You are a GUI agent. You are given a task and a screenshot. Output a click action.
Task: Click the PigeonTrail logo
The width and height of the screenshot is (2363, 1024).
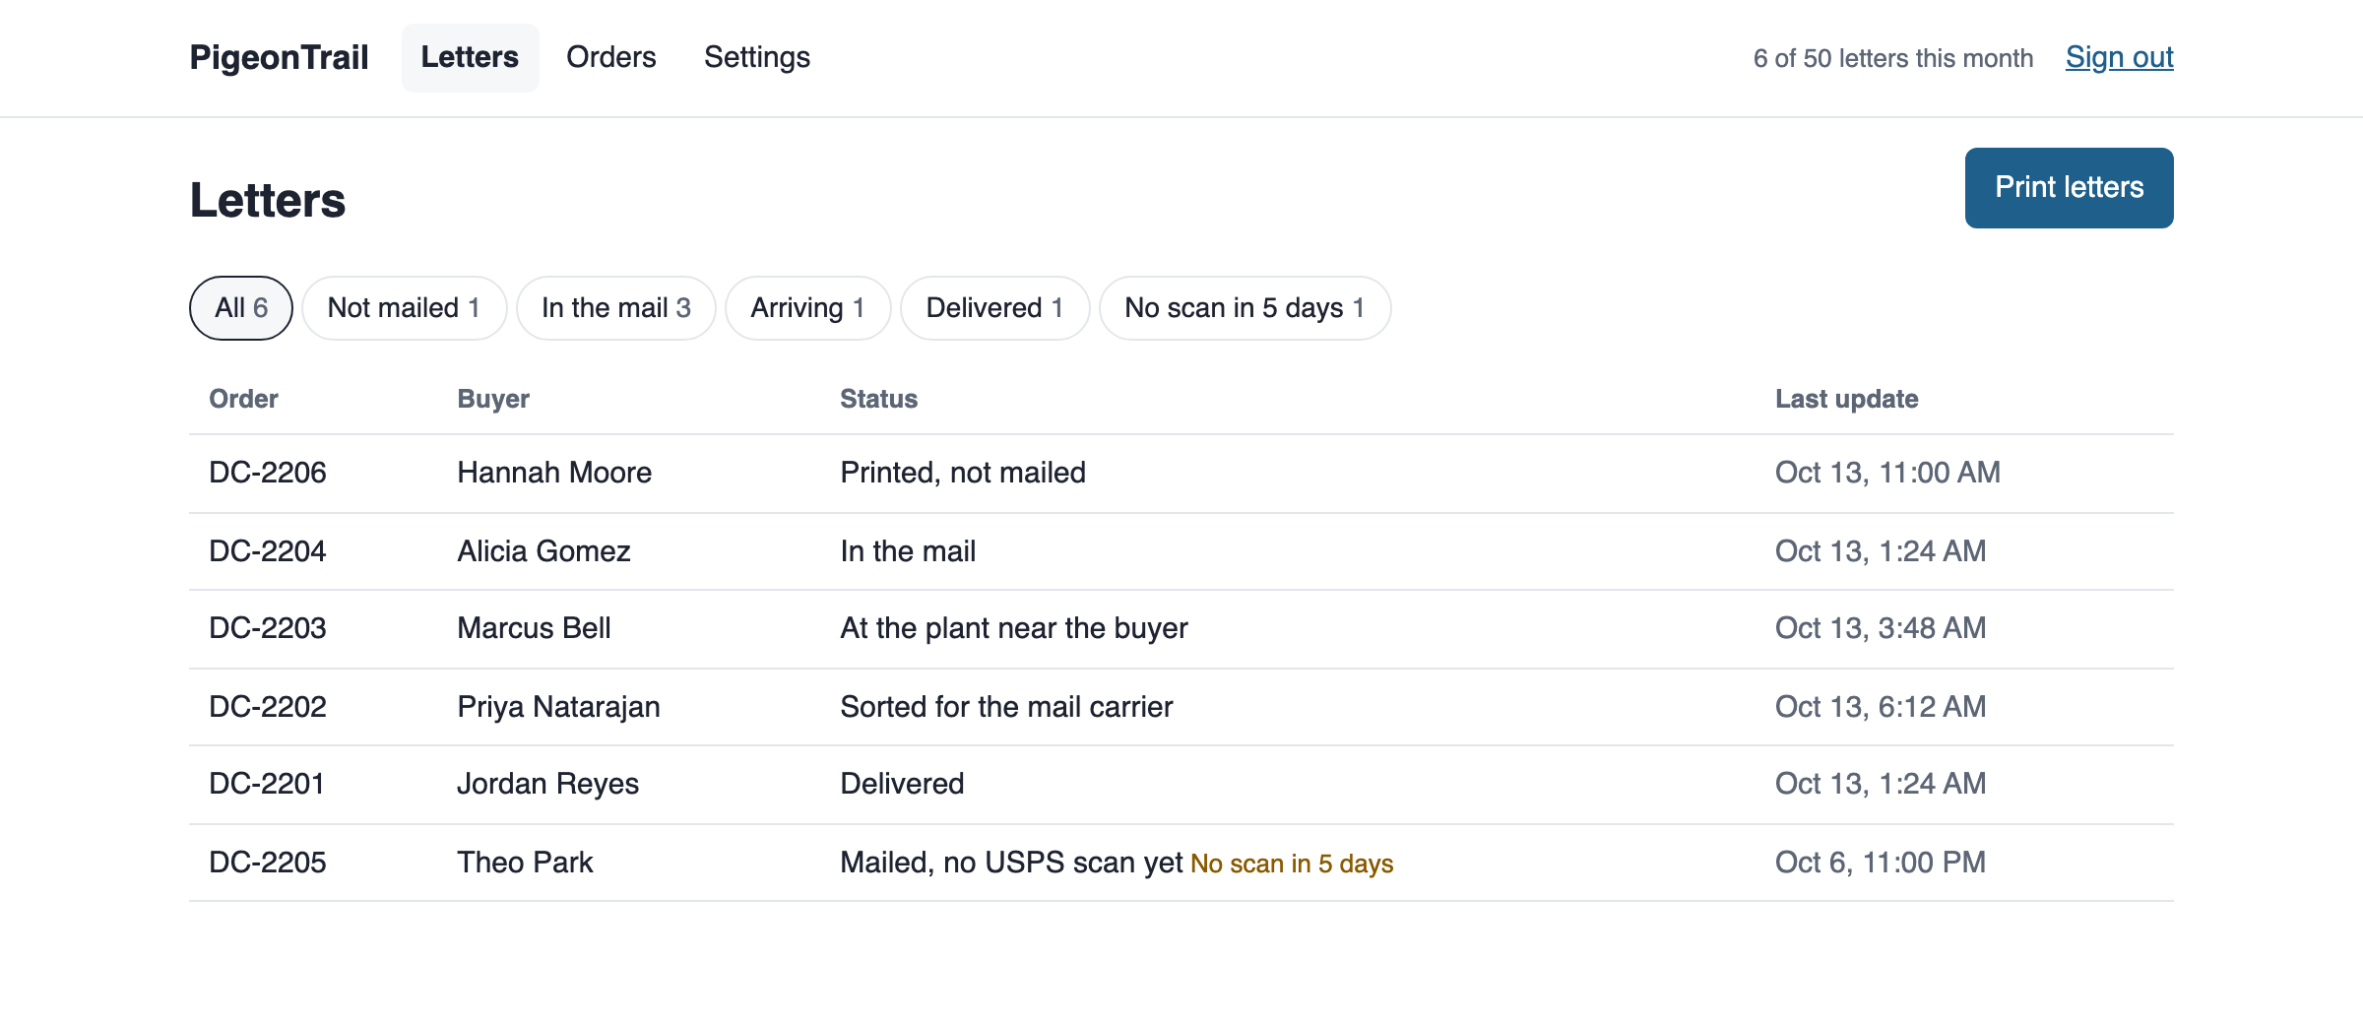(x=279, y=57)
